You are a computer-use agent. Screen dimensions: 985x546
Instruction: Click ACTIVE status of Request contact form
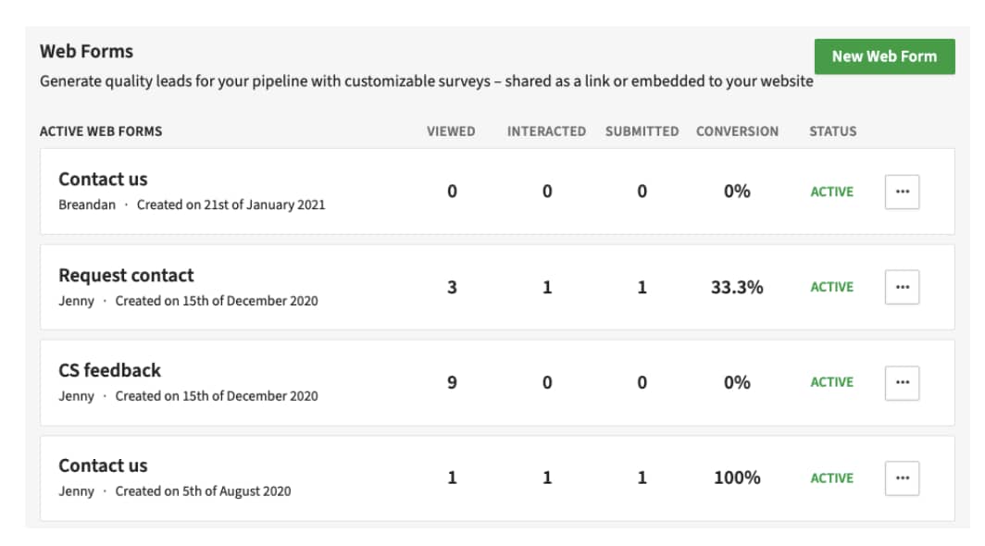831,287
